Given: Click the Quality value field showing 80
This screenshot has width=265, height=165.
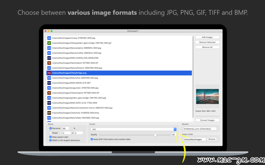Looking at the screenshot, I should coord(174,135).
